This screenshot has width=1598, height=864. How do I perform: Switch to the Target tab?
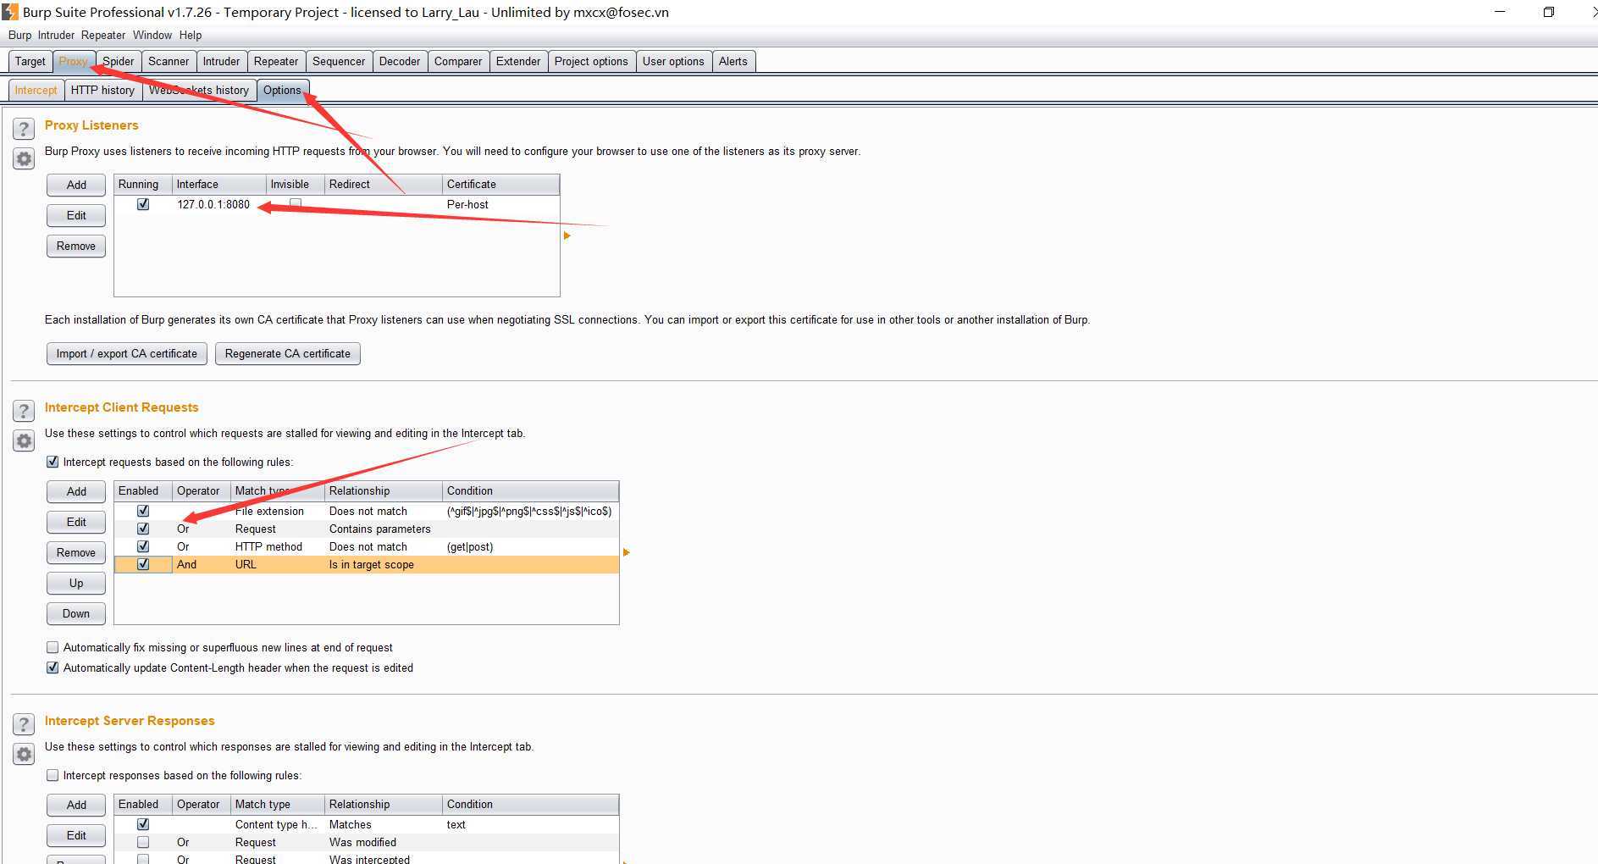30,61
